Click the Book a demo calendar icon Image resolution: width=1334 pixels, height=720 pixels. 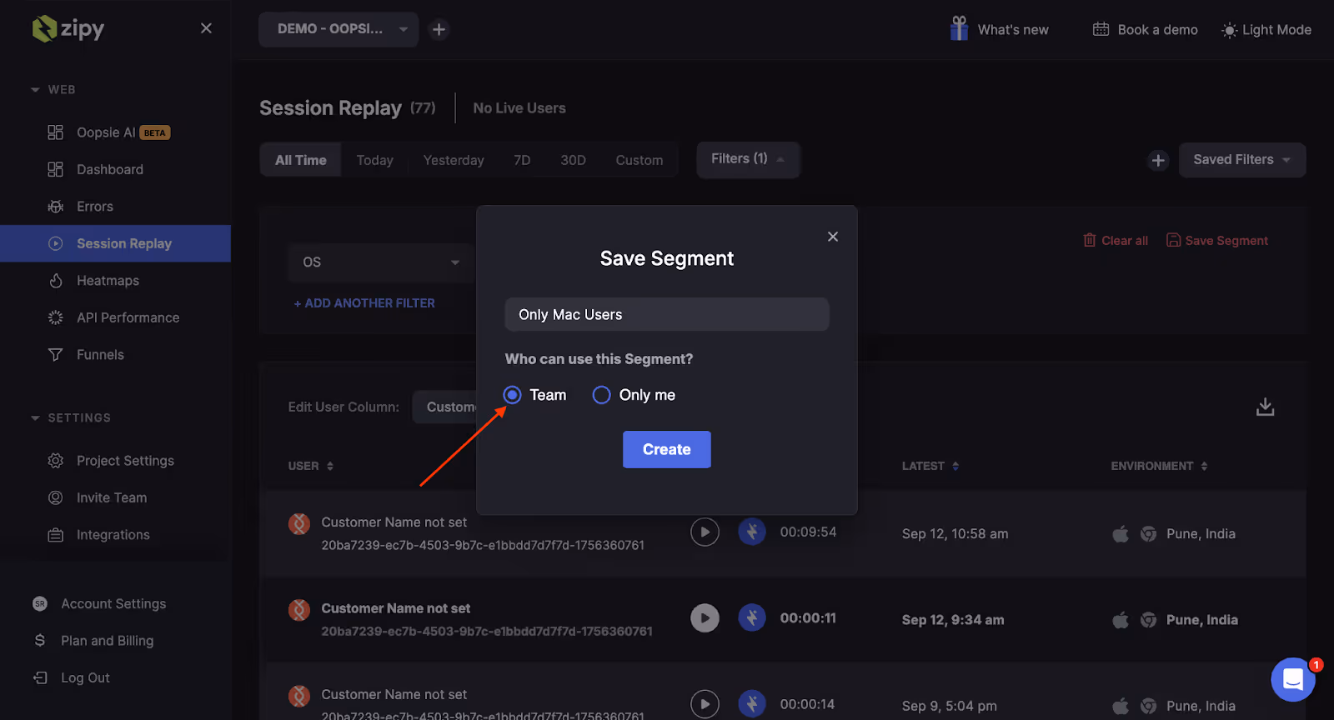pyautogui.click(x=1101, y=29)
